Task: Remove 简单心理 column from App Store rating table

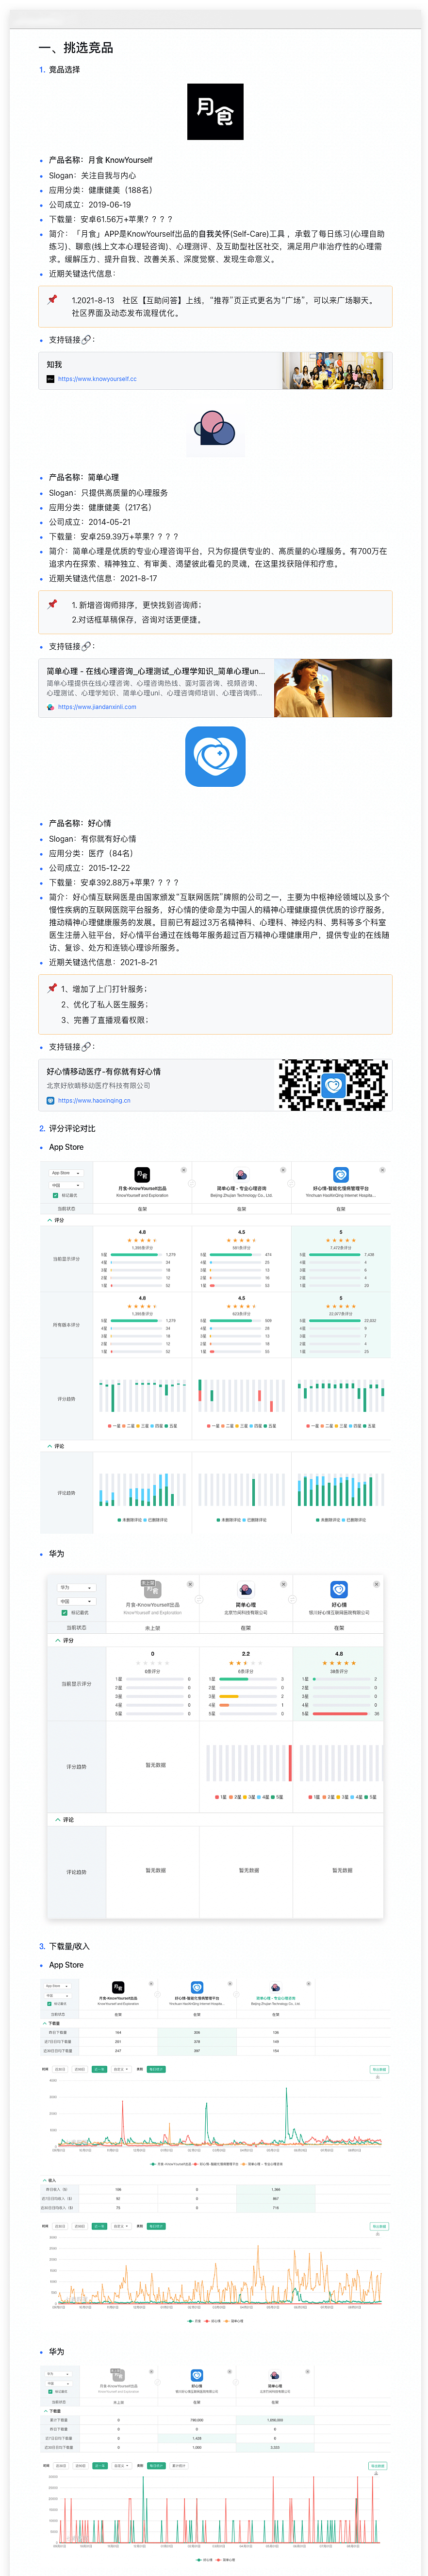Action: tap(282, 1170)
